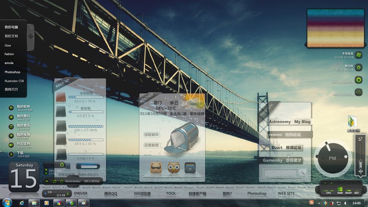This screenshot has height=207, width=368.
Task: Open the 腾讯QQ dock entry
Action: click(x=110, y=193)
